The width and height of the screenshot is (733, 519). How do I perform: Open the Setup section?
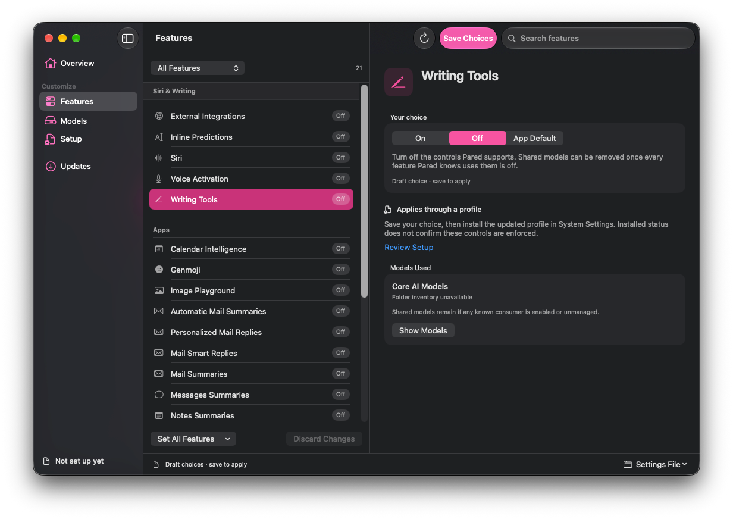pos(88,139)
